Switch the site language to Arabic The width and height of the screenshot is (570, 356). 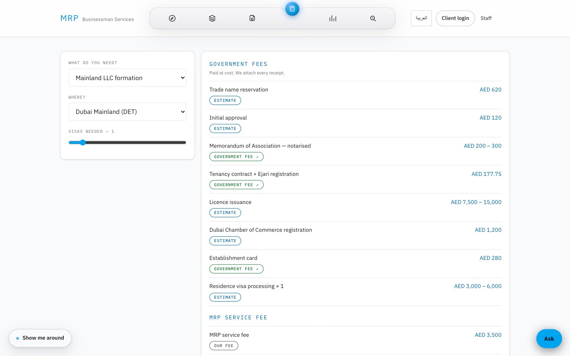tap(421, 18)
